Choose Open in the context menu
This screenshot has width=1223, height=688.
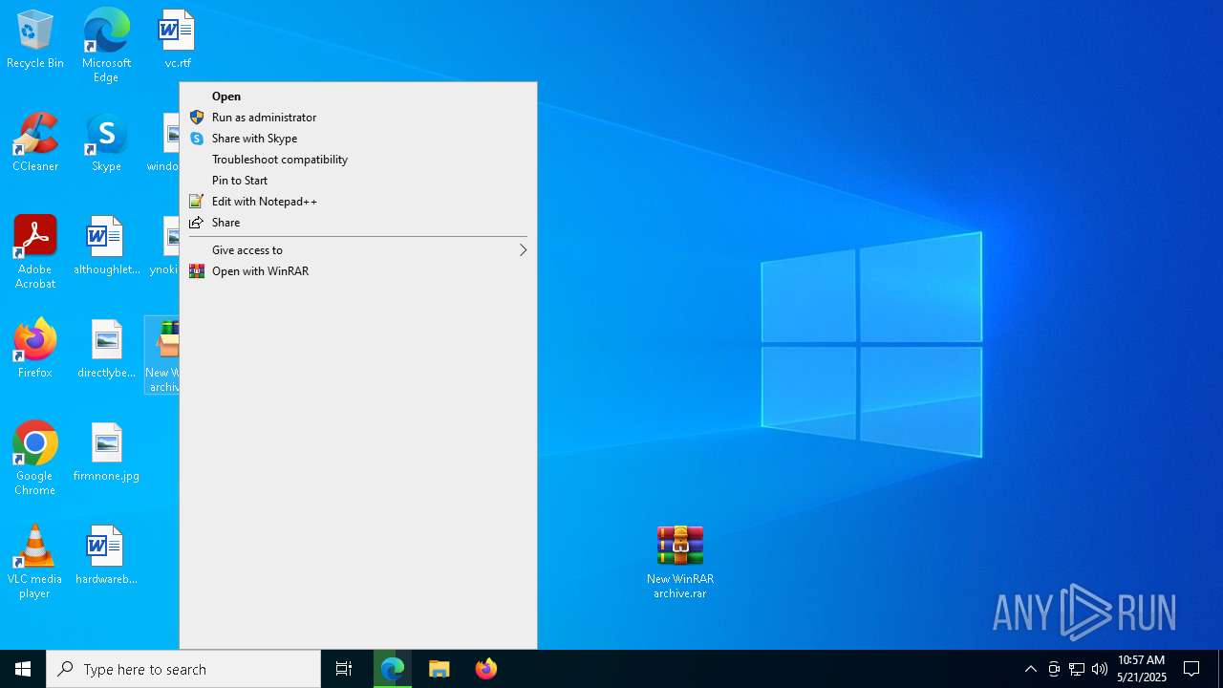(358, 97)
